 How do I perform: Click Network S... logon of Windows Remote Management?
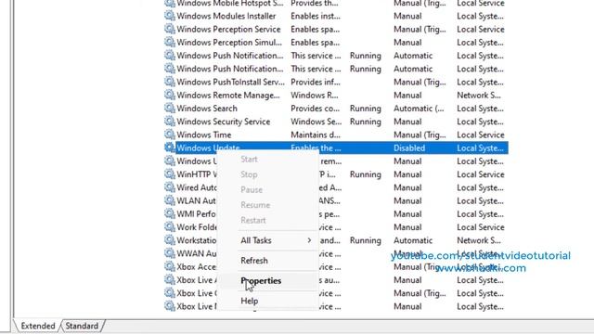pyautogui.click(x=479, y=95)
